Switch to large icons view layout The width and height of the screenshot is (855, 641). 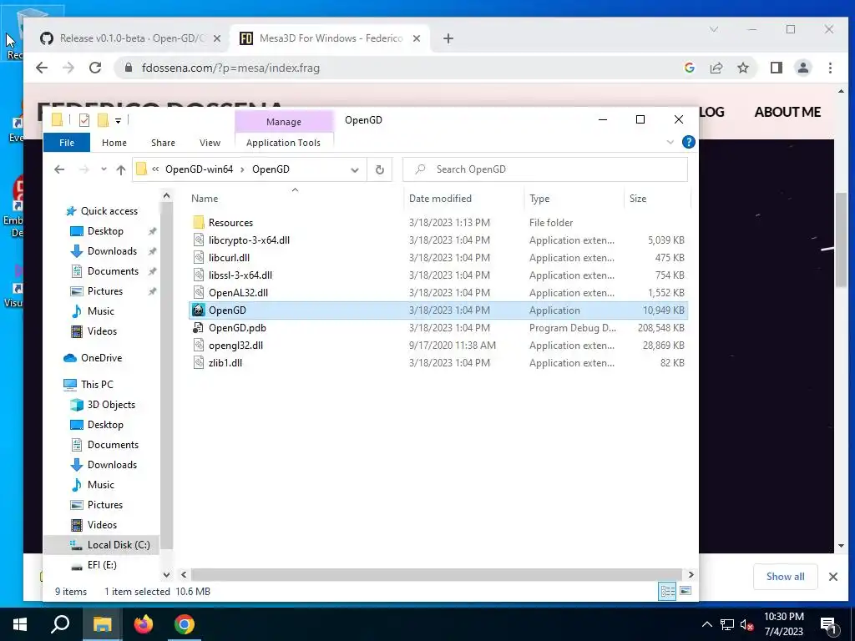coord(686,592)
